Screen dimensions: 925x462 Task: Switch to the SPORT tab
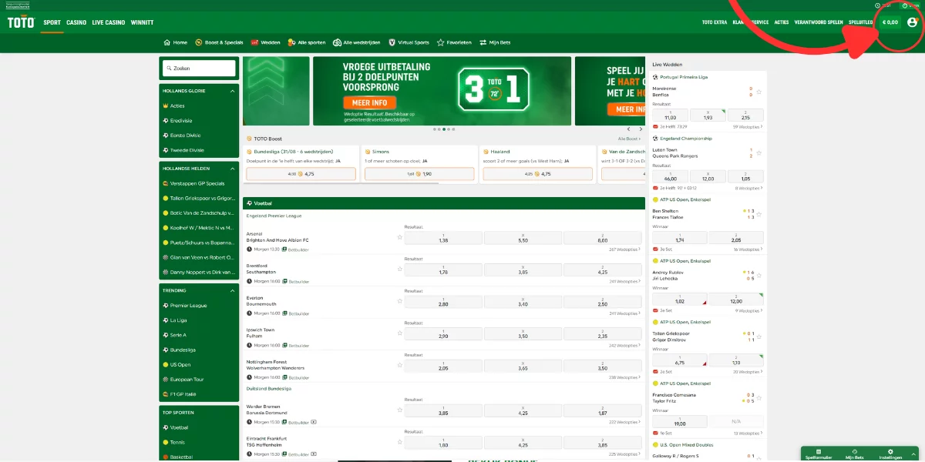point(52,22)
